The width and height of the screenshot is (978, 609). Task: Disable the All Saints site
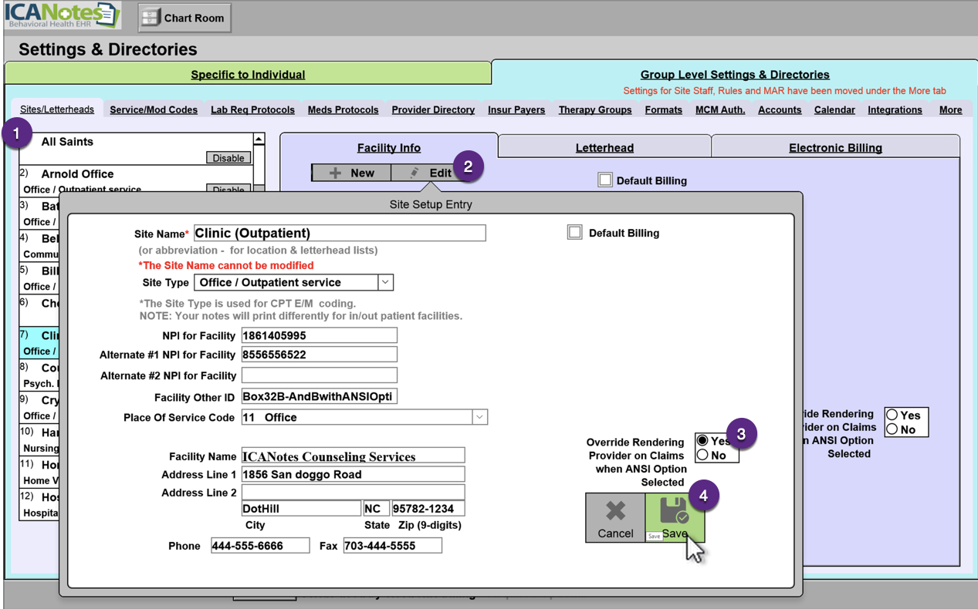pyautogui.click(x=228, y=158)
